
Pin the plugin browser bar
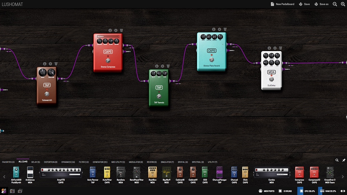coord(344,160)
